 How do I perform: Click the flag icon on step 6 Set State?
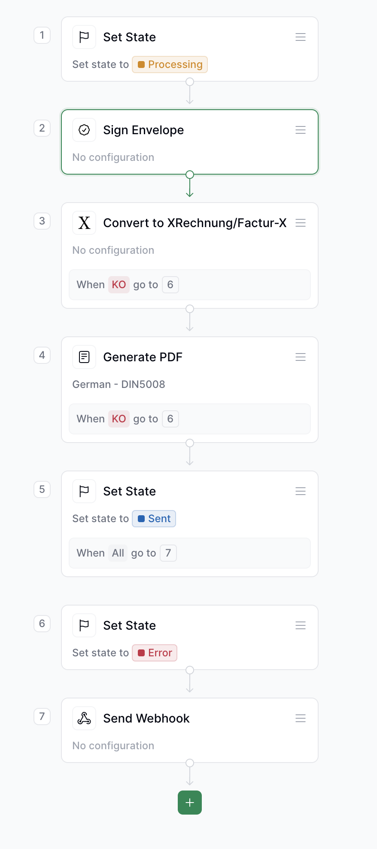84,625
